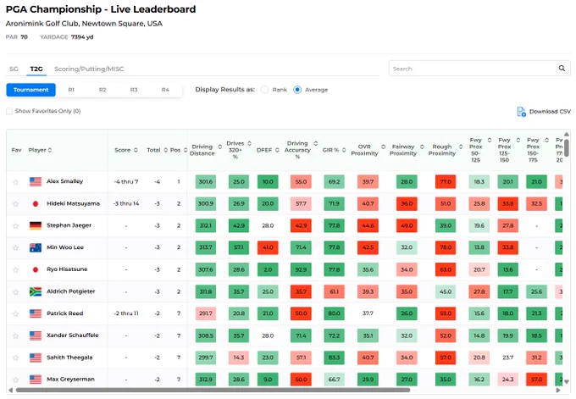Mark Ryo Hisatsune as favorite

(x=15, y=269)
